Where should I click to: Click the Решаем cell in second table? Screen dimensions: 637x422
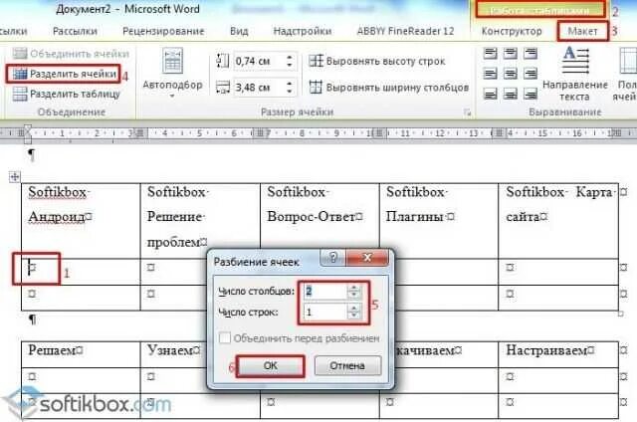coord(81,354)
